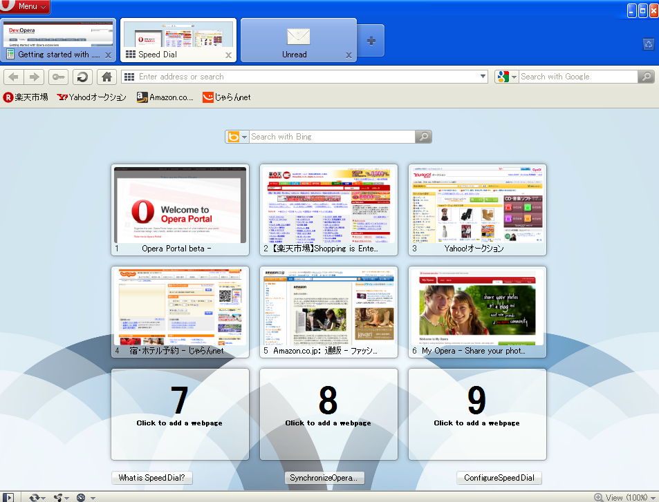Open the Google search engine selector
The image size is (659, 502).
point(506,77)
